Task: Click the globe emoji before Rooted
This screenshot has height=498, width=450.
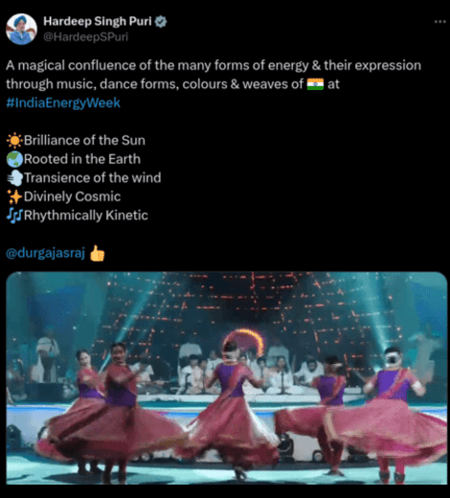Action: [14, 159]
